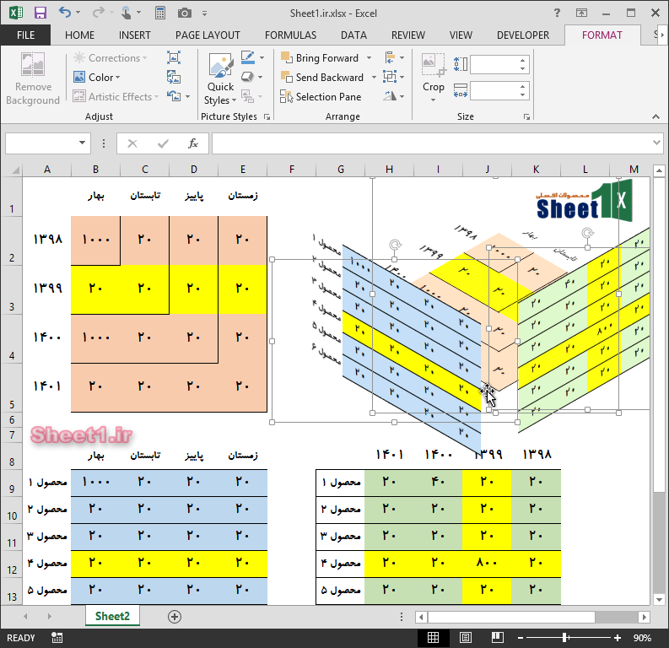Click the Insert Function fx icon
This screenshot has height=648, width=669.
click(x=193, y=143)
